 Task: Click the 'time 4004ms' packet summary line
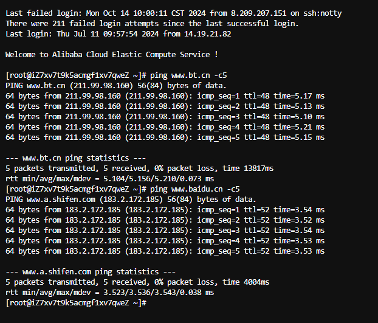[x=137, y=282]
